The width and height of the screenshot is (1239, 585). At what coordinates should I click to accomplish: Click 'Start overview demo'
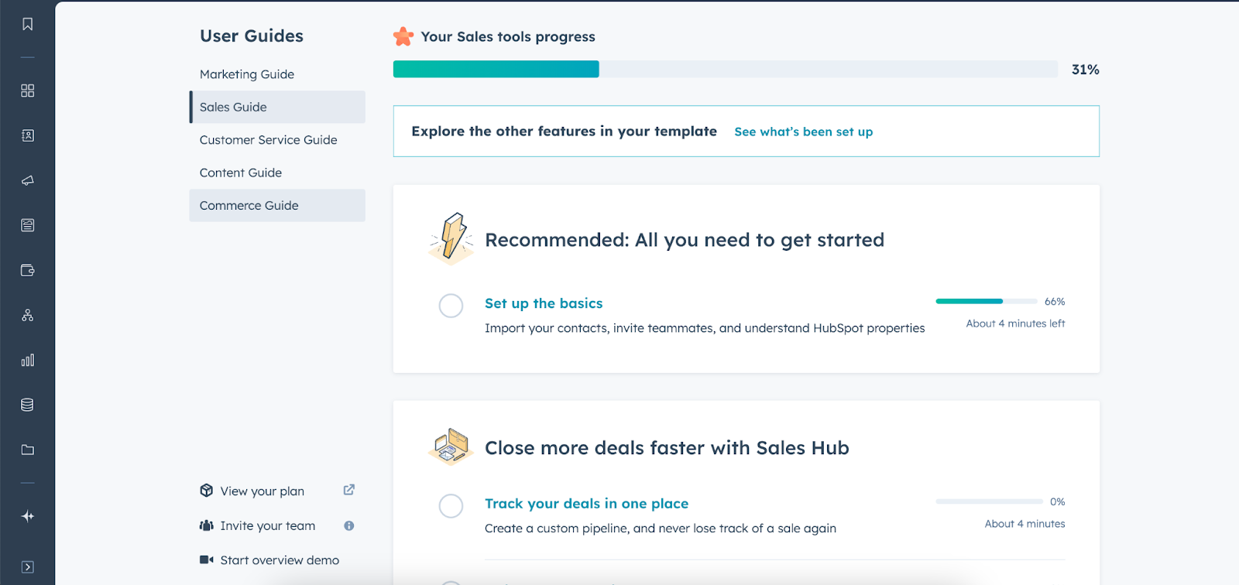coord(279,560)
